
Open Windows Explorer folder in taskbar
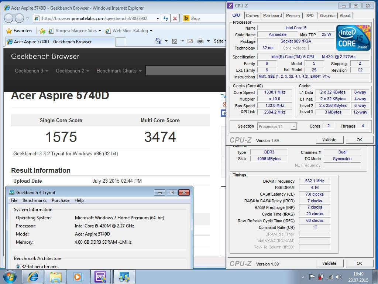tap(56, 277)
